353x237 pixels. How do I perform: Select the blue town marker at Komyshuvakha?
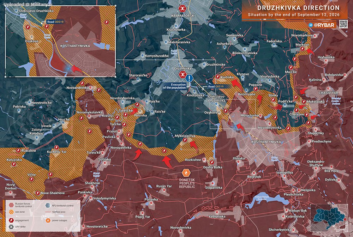[143, 55]
